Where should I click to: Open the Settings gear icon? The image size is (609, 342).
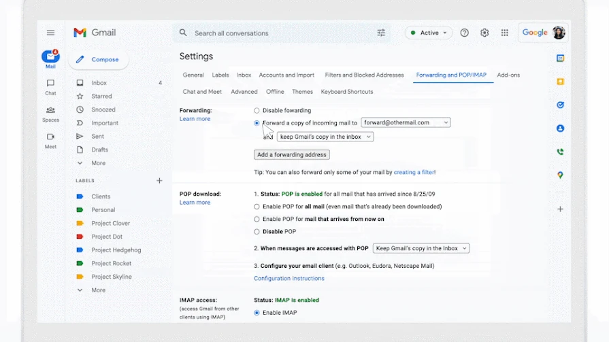click(484, 33)
